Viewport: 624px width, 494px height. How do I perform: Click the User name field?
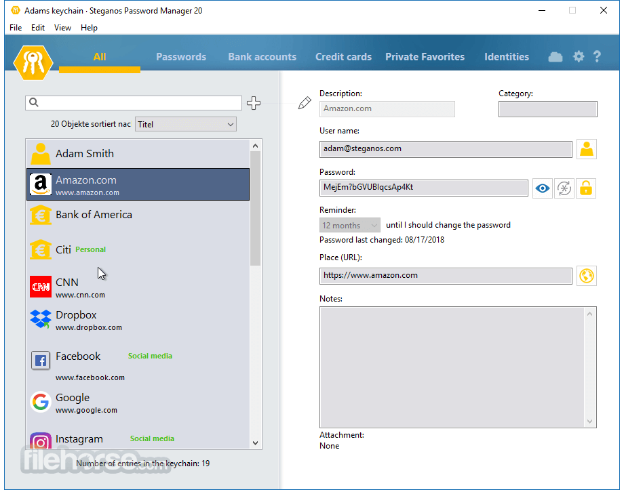coord(446,149)
